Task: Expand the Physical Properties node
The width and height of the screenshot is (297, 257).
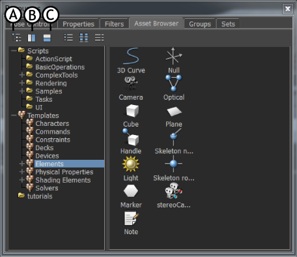Action: pos(22,172)
